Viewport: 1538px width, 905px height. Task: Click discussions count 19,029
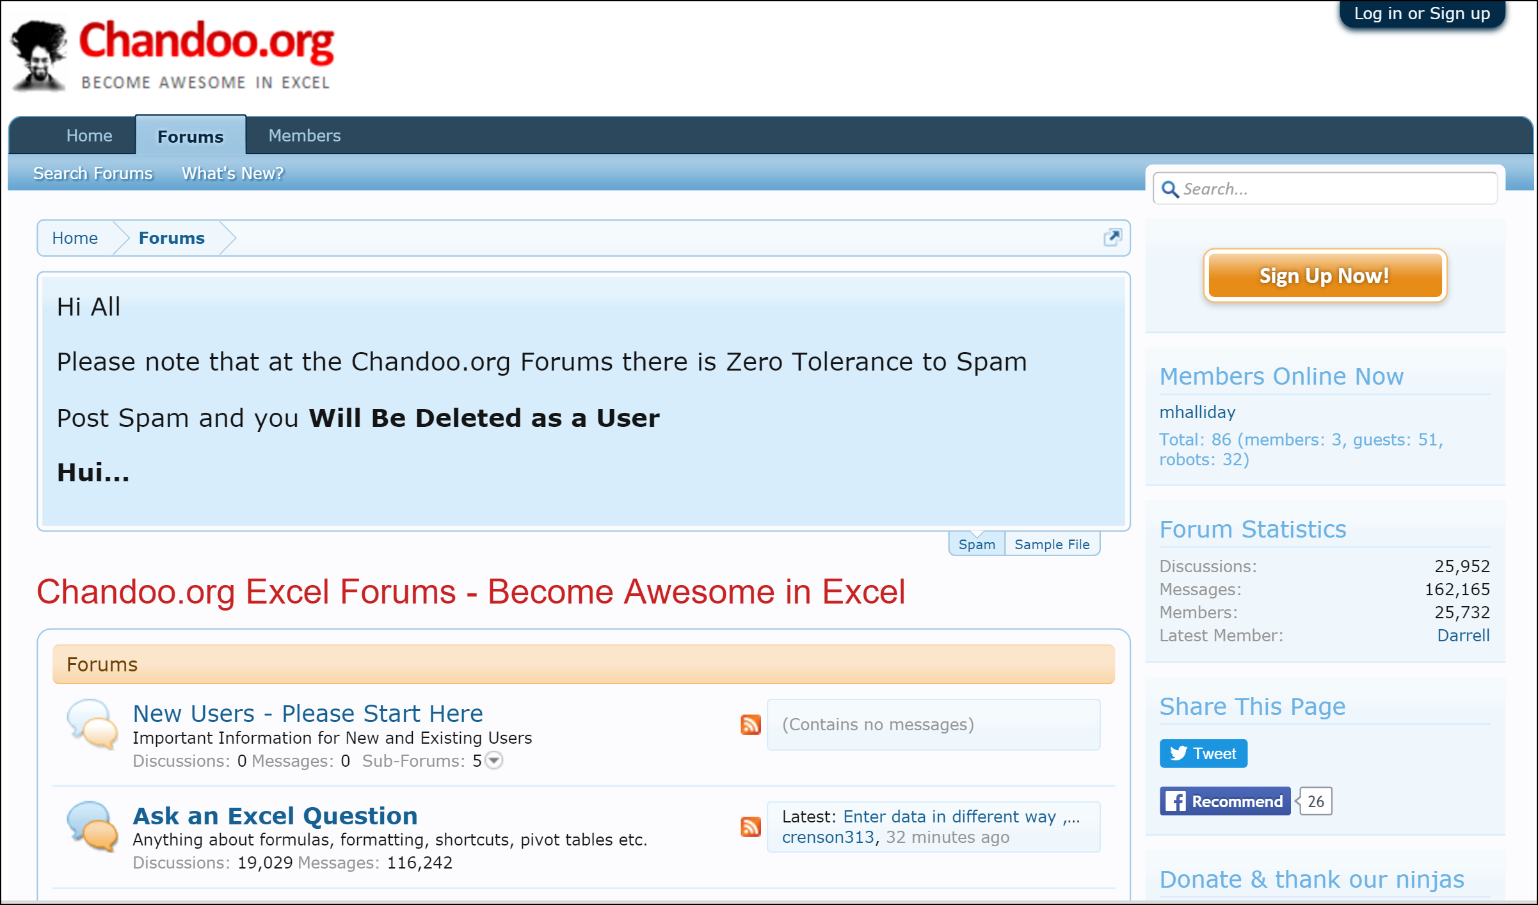coord(265,863)
